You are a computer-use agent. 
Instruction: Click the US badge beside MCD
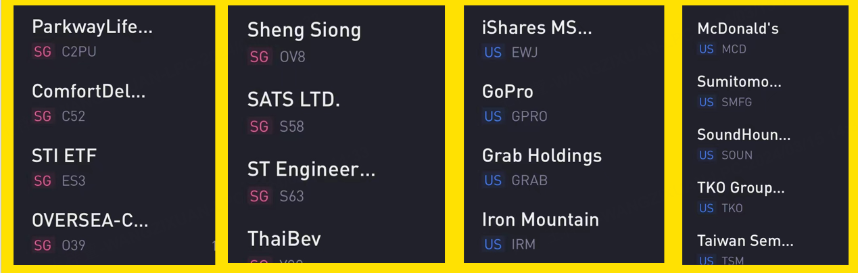[707, 49]
